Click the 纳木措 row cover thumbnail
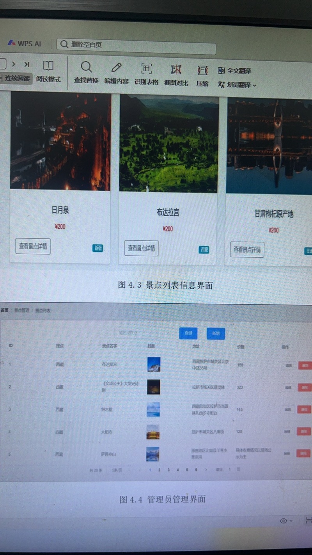The width and height of the screenshot is (312, 555). click(153, 409)
